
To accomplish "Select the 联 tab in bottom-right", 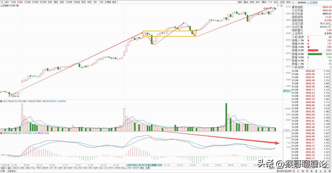I will (x=312, y=171).
